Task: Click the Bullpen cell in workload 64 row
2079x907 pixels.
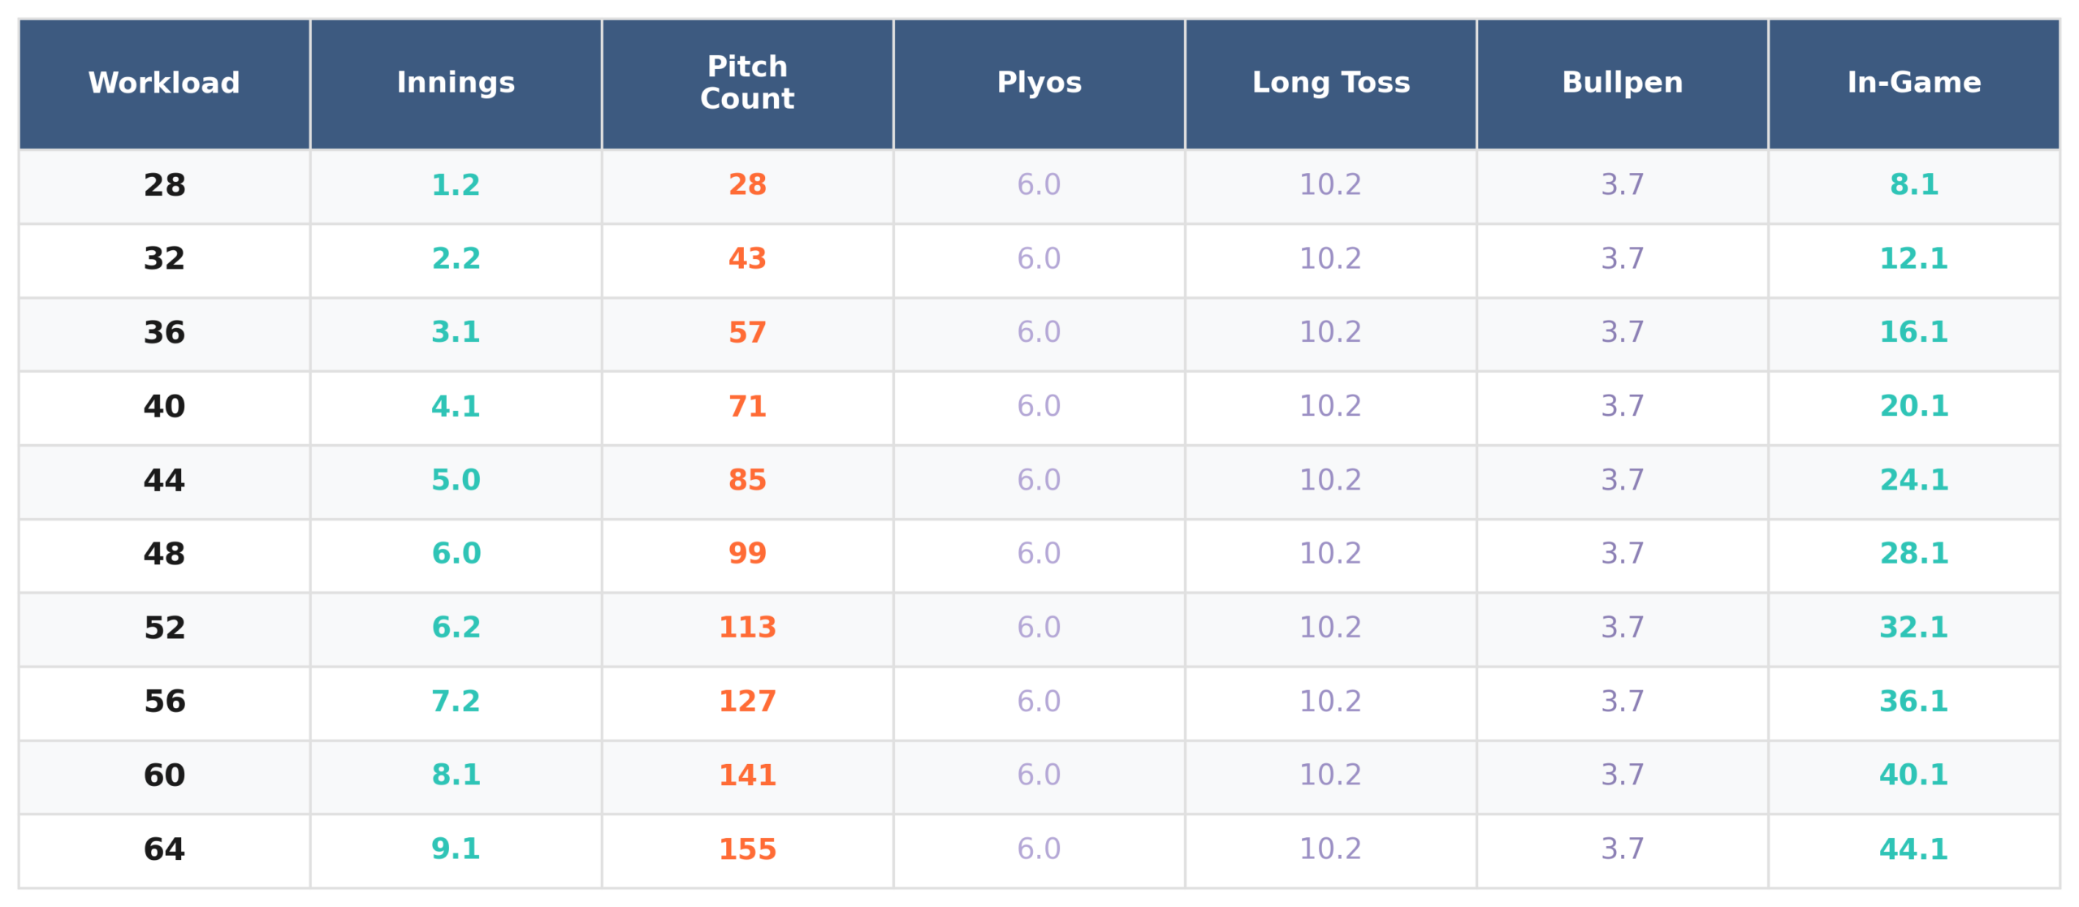Action: click(1622, 849)
